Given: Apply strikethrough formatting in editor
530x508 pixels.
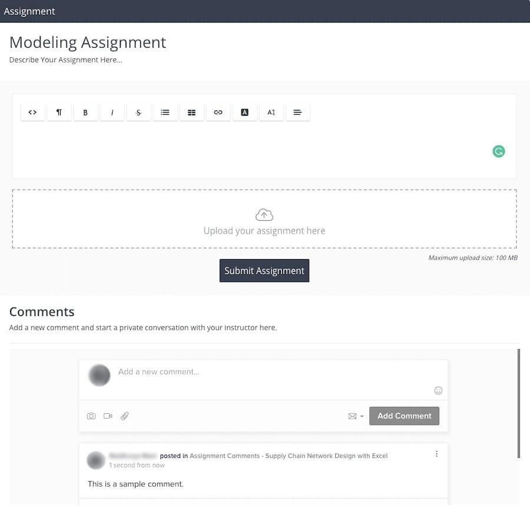Looking at the screenshot, I should click(138, 112).
